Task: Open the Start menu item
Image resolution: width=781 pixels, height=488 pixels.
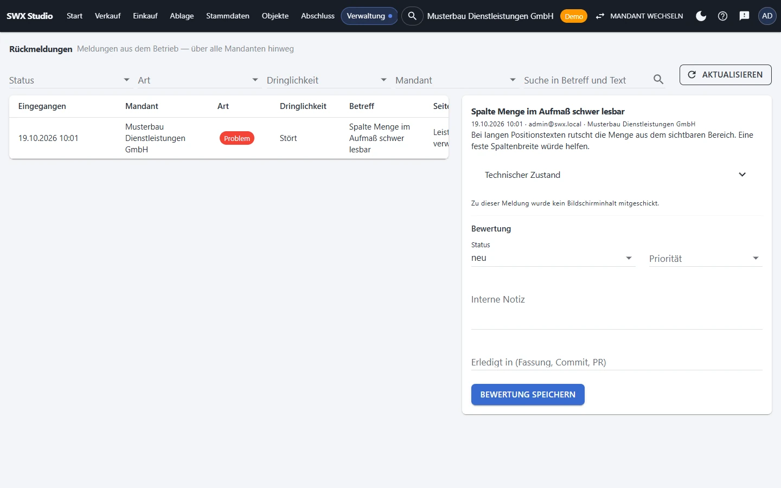Action: tap(74, 16)
